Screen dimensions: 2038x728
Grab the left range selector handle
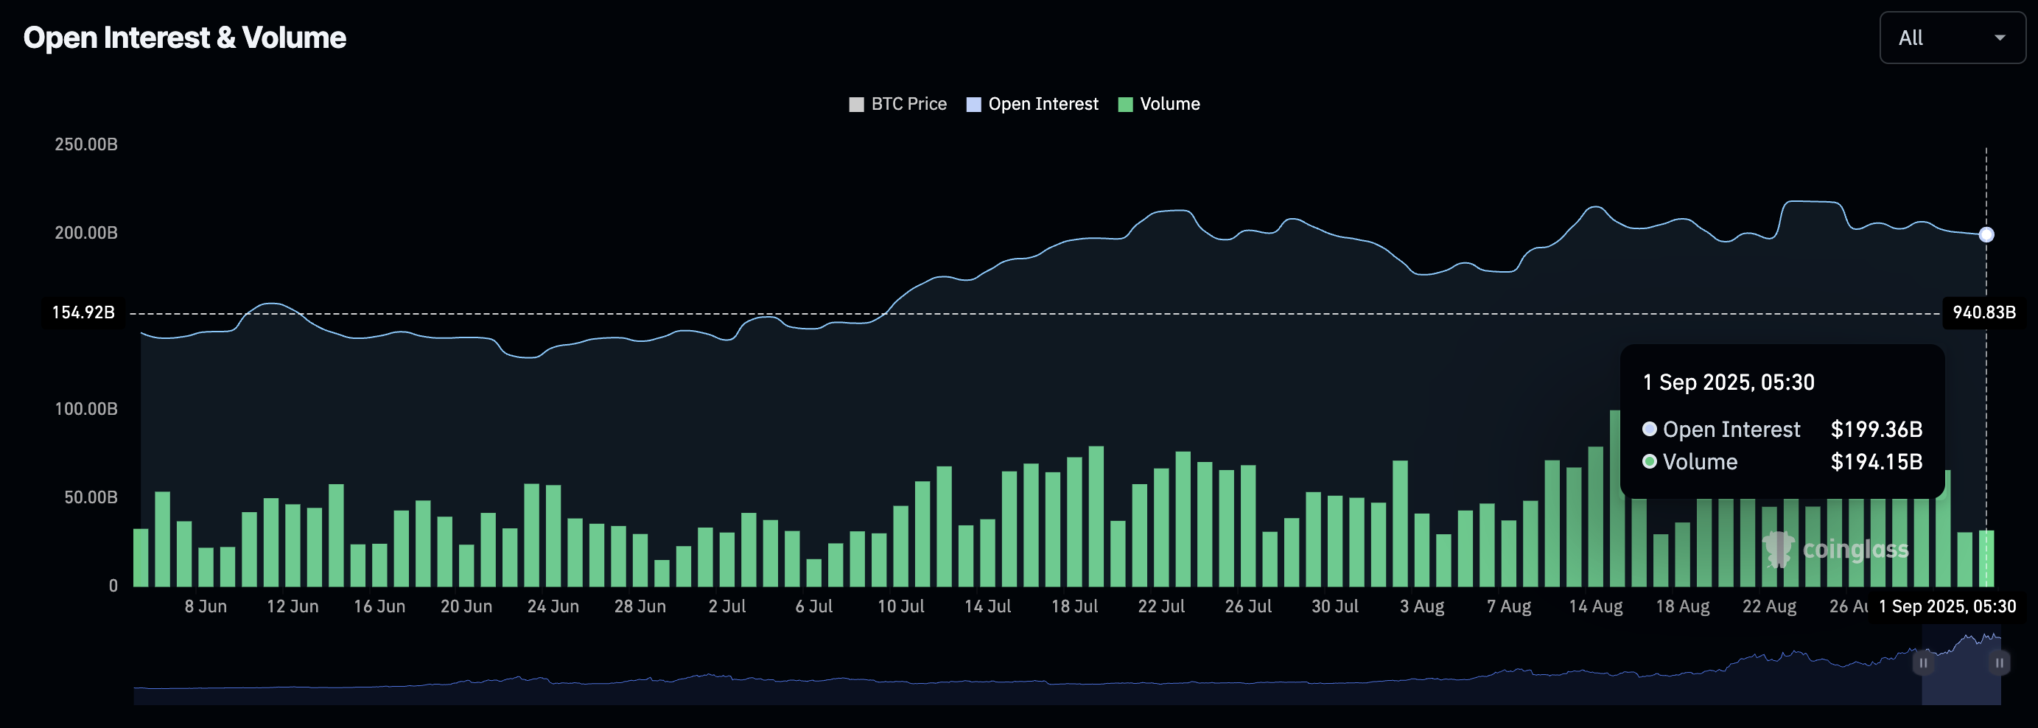coord(1922,663)
